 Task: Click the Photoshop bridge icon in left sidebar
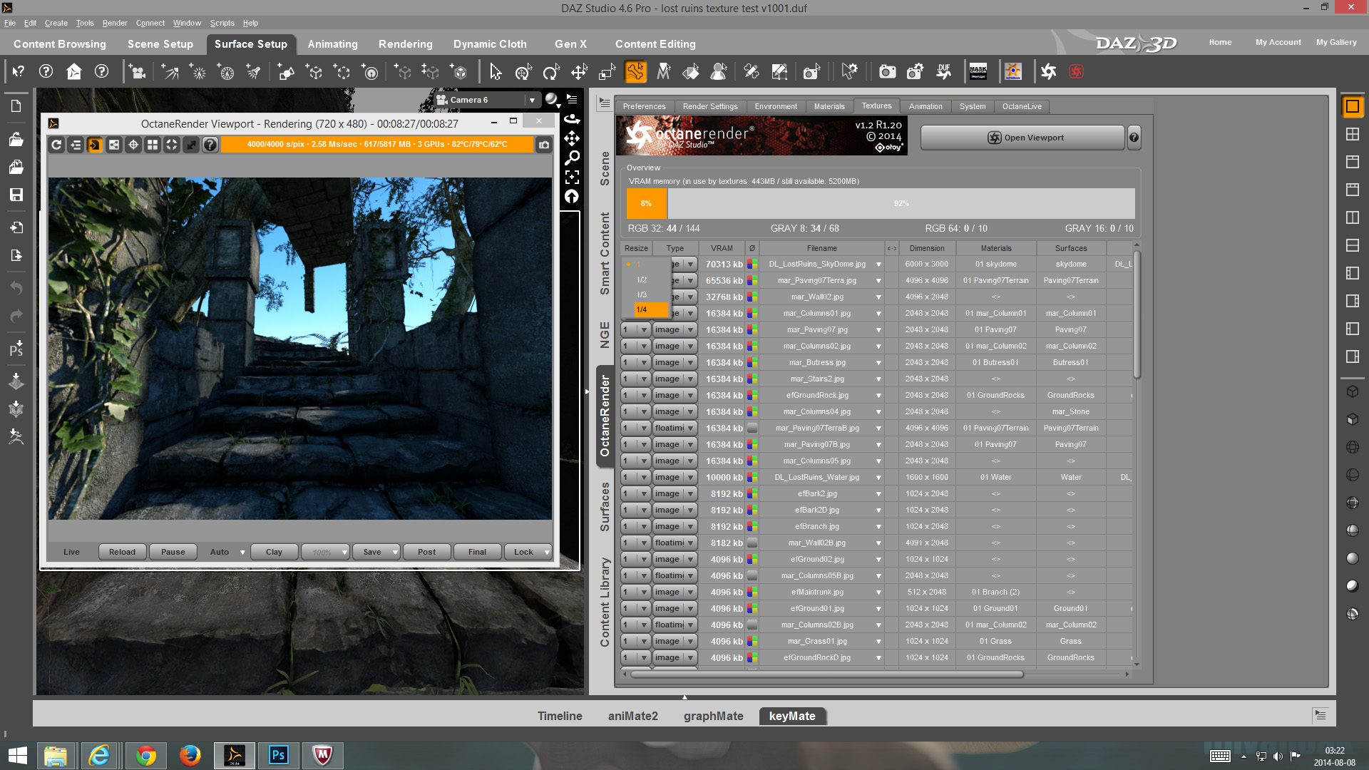(x=16, y=349)
